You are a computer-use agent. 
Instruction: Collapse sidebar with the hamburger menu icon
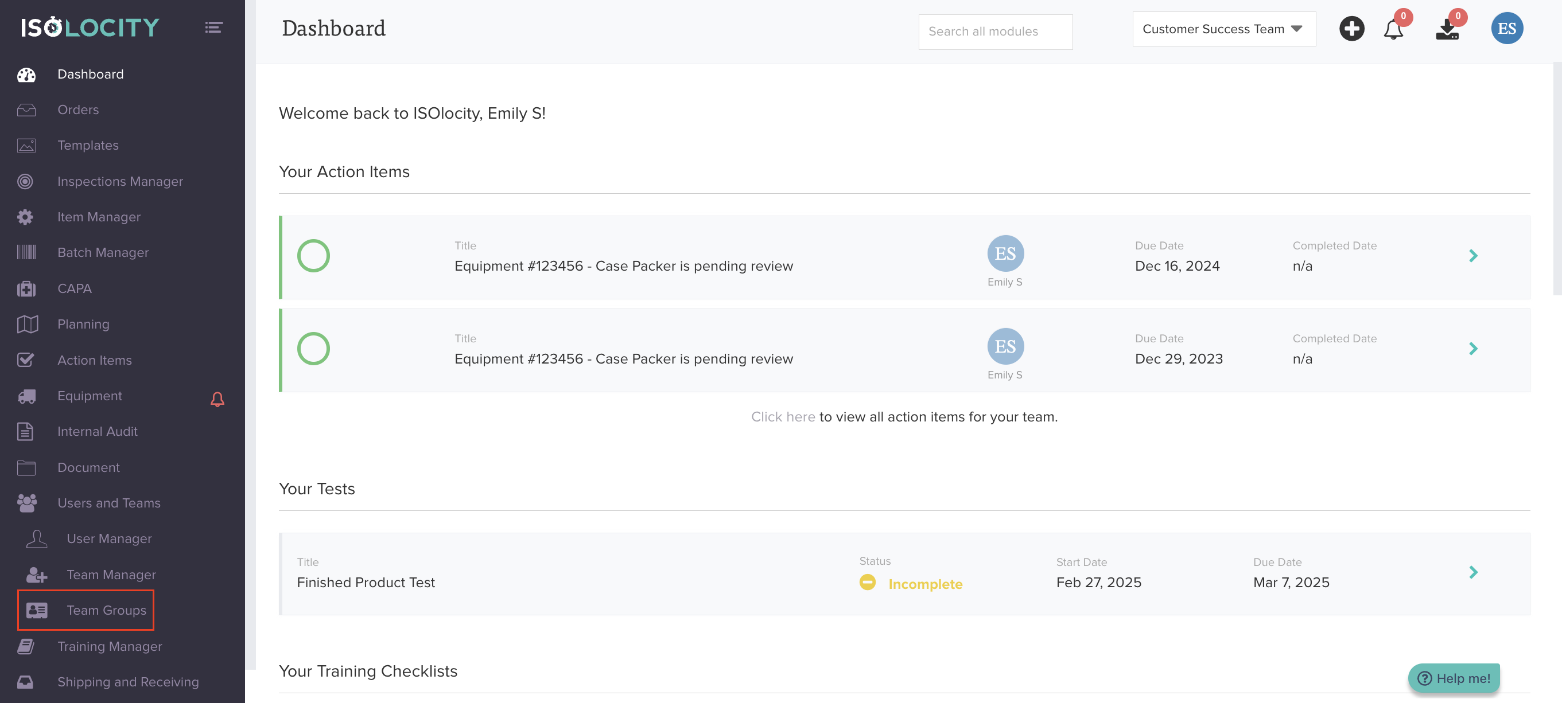coord(213,28)
